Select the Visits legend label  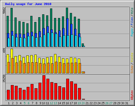(x=132, y=58)
